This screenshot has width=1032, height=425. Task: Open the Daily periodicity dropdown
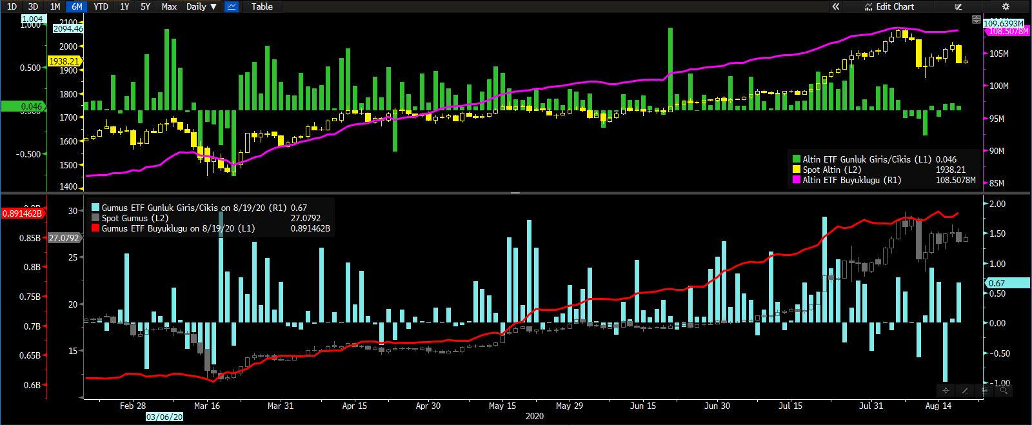(x=201, y=6)
